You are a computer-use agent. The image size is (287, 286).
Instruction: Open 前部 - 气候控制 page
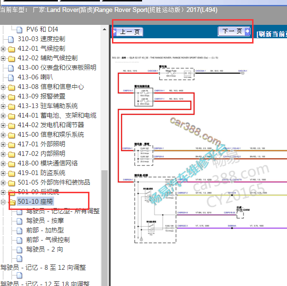click(x=48, y=240)
